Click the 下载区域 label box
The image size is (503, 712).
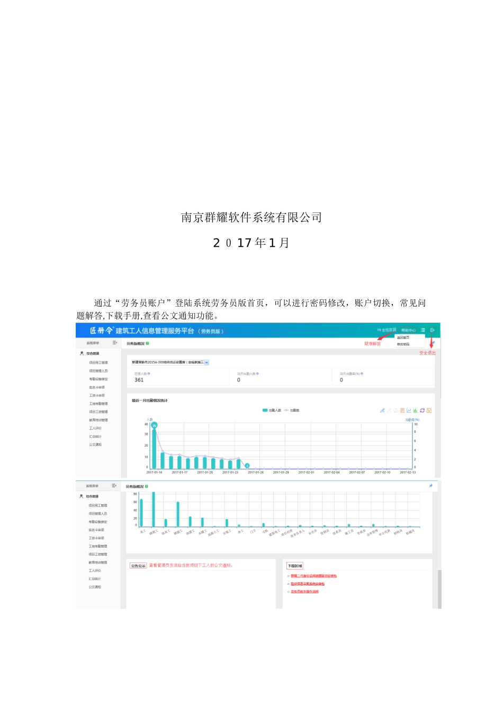[x=294, y=566]
